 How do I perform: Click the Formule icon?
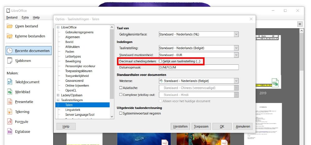coord(10,122)
